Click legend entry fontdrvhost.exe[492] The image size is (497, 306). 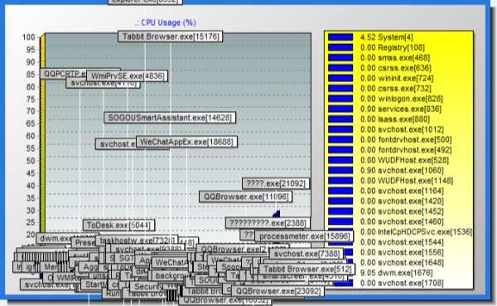tap(406, 150)
